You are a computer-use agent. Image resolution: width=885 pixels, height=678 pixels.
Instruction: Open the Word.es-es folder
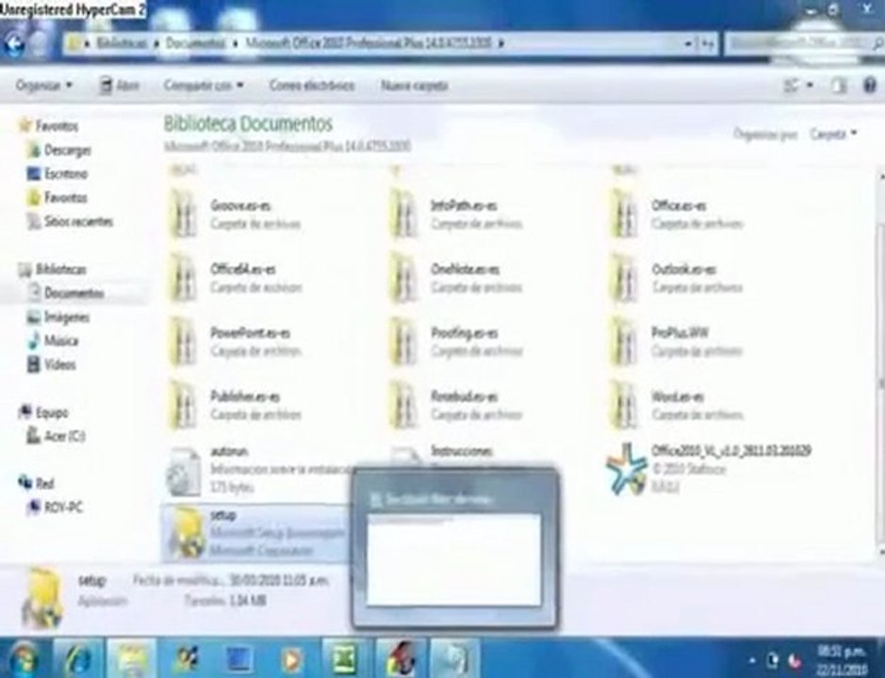(676, 406)
